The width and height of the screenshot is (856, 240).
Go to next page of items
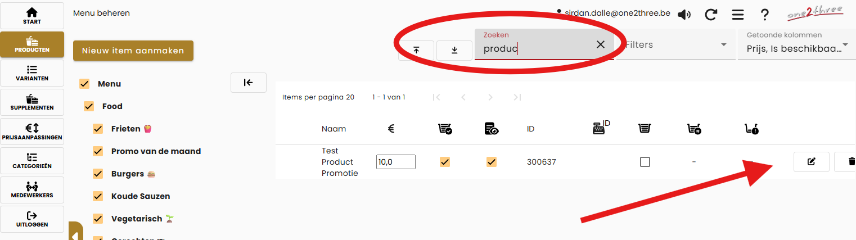(490, 97)
